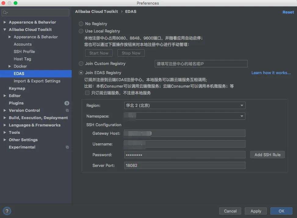Click the Cancel button
The width and height of the screenshot is (297, 218).
pos(230,211)
